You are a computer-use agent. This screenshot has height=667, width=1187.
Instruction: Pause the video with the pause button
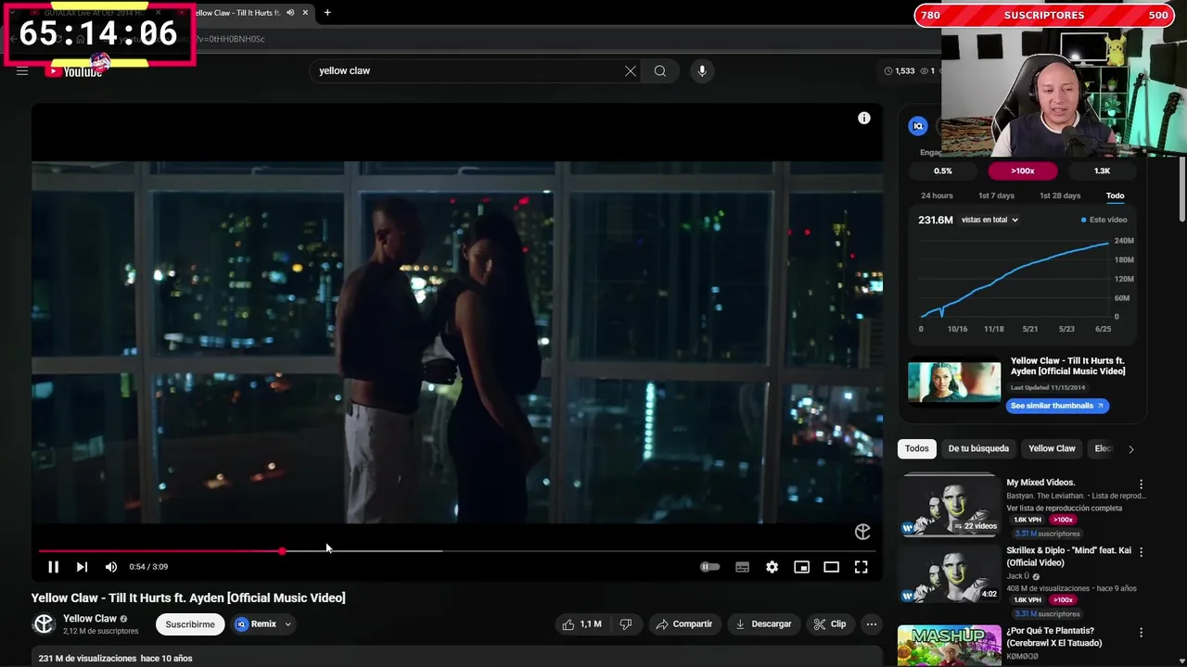pos(53,567)
